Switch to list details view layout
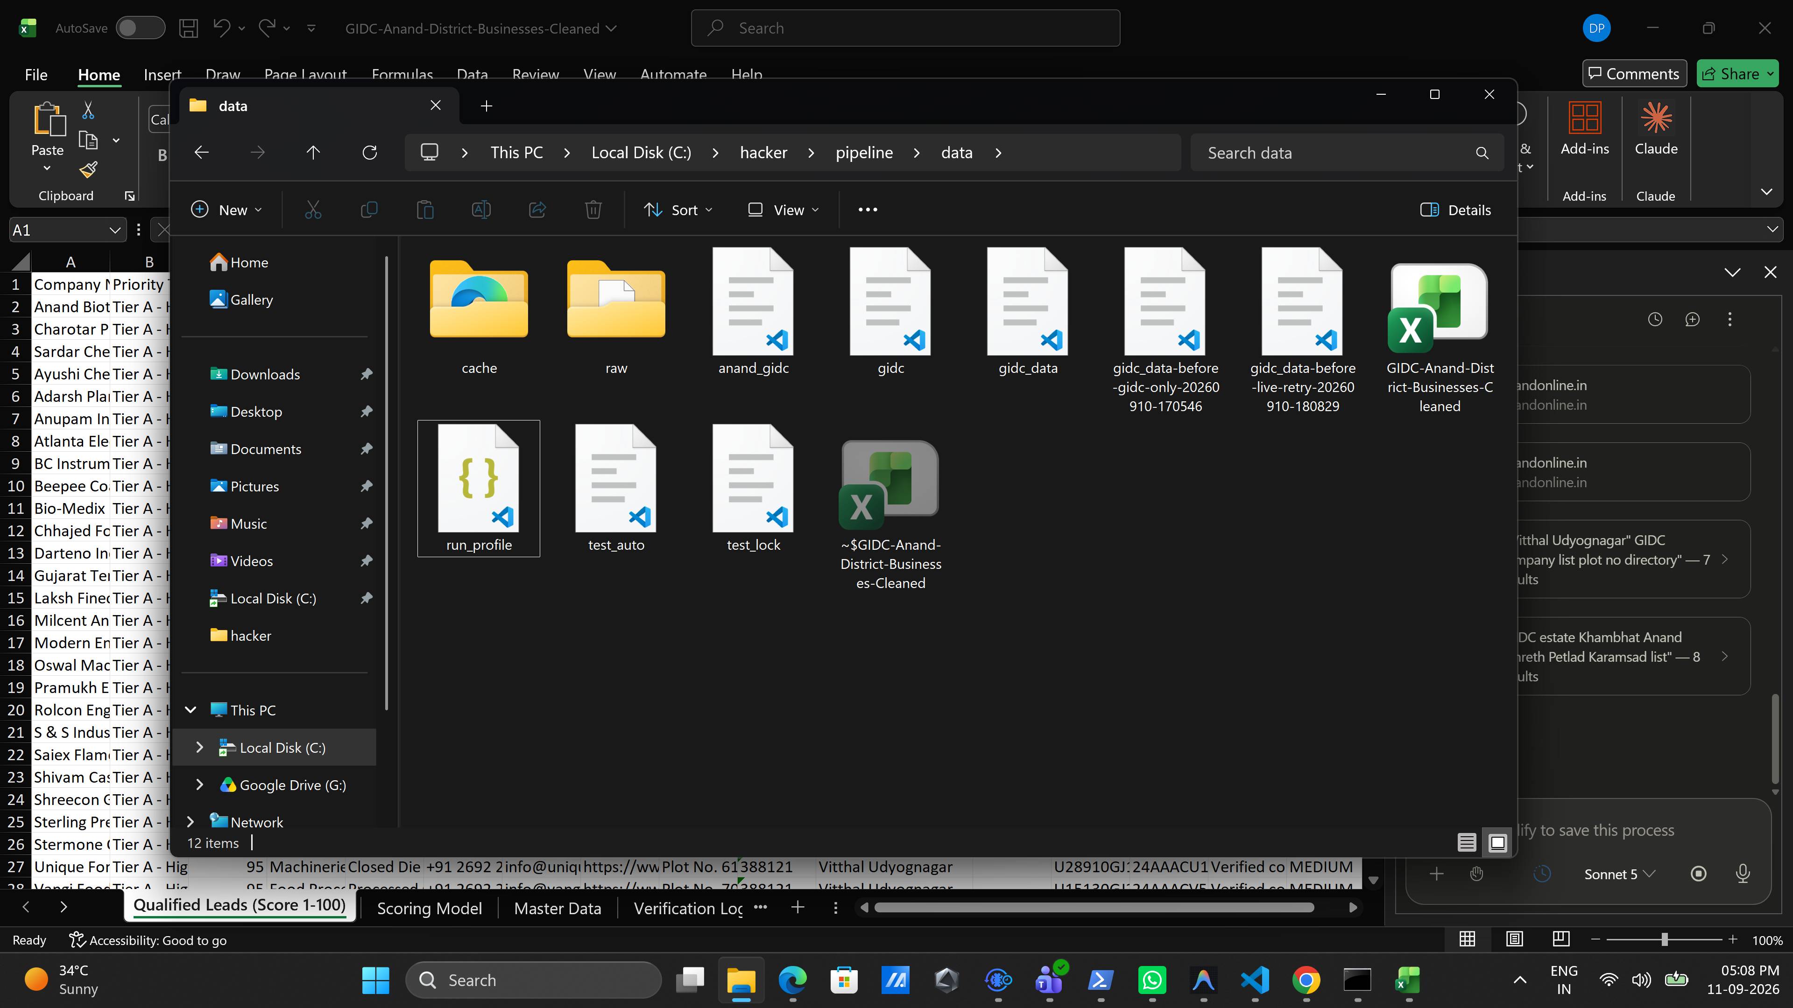1793x1008 pixels. pos(1467,842)
